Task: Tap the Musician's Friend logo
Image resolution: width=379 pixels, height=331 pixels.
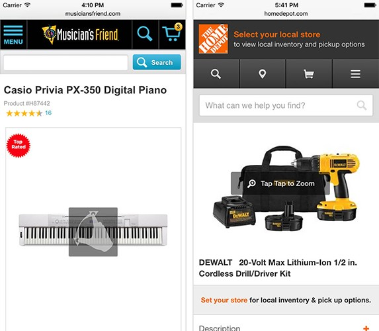Action: coord(80,34)
